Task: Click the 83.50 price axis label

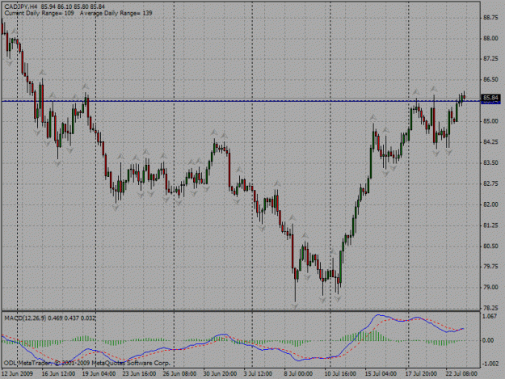Action: tap(490, 163)
